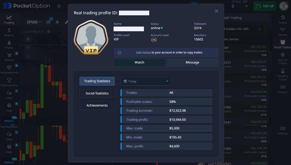291x165 pixels.
Task: Close the trading profile dialog
Action: coord(217,11)
